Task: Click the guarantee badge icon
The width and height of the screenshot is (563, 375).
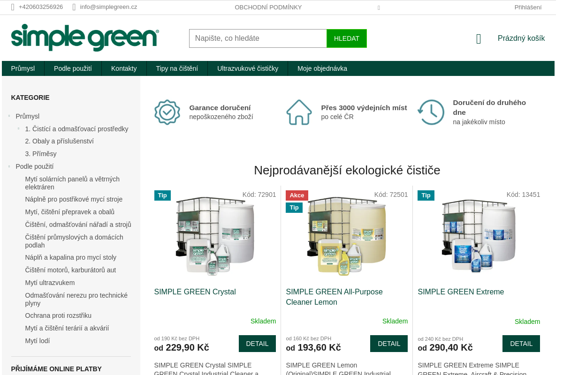Action: (167, 112)
